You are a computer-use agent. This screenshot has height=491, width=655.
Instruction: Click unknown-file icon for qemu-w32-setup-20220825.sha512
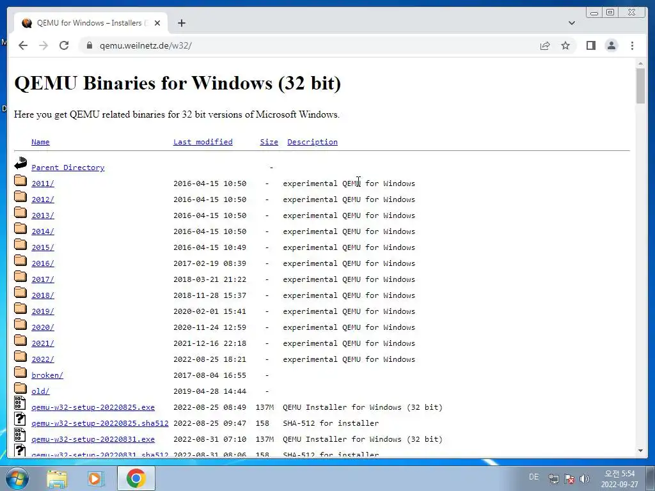(x=20, y=419)
